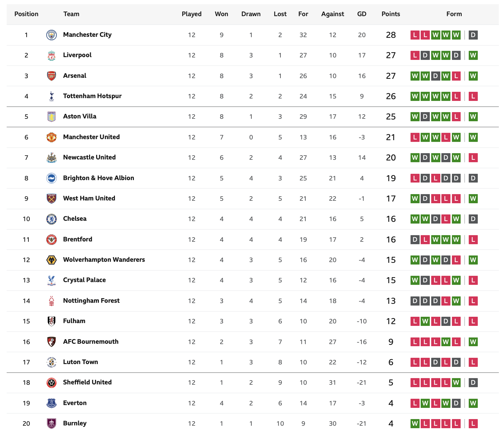
Task: Open the Newcastle United team link
Action: point(89,157)
